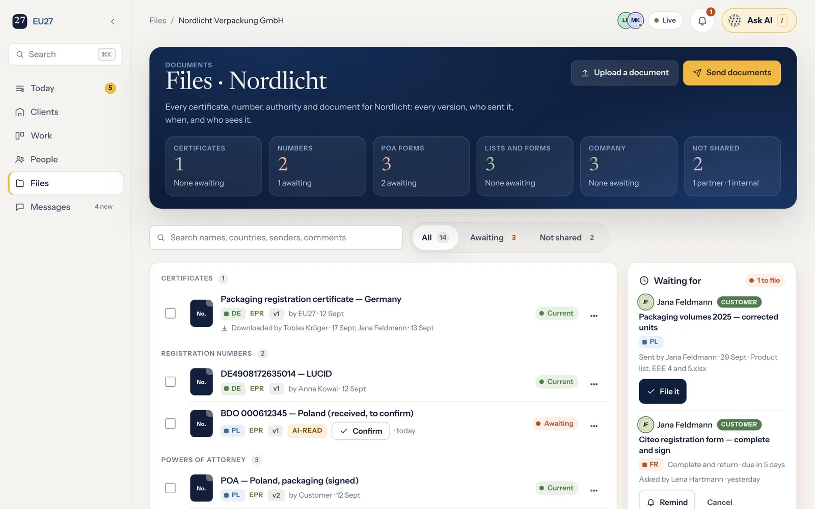Screen dimensions: 815x509
Task: Click the MK collaborator avatar
Action: point(635,20)
